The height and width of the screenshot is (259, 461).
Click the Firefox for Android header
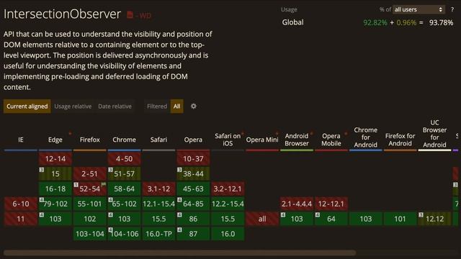(400, 140)
